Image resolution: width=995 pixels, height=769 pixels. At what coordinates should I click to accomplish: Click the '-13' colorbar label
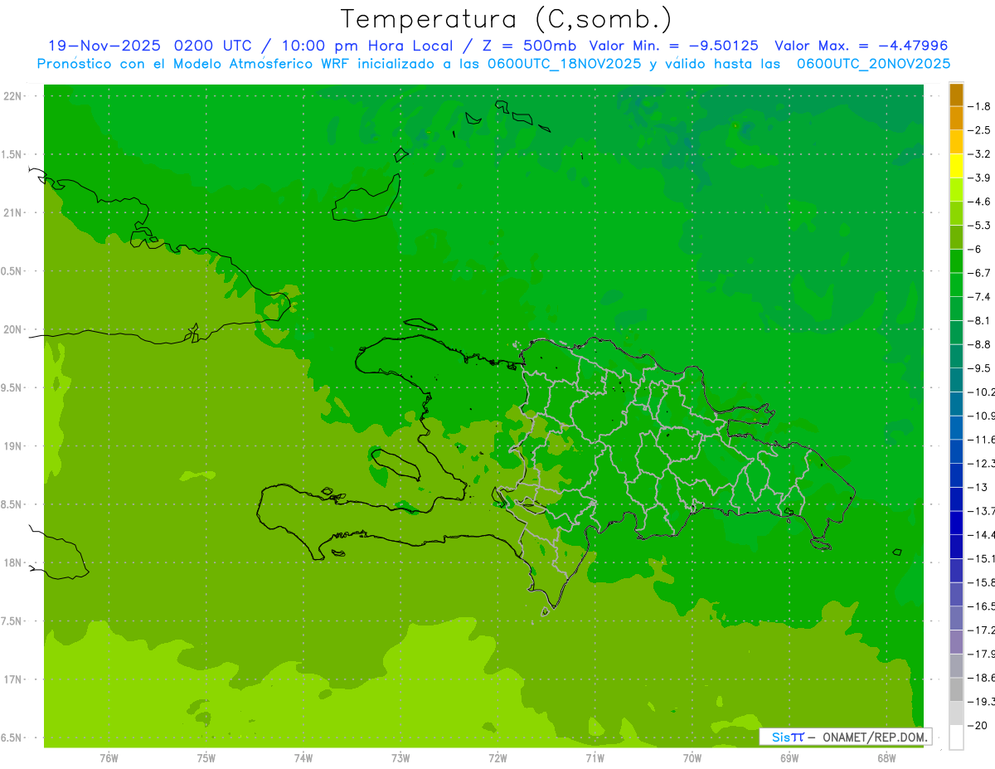point(978,487)
